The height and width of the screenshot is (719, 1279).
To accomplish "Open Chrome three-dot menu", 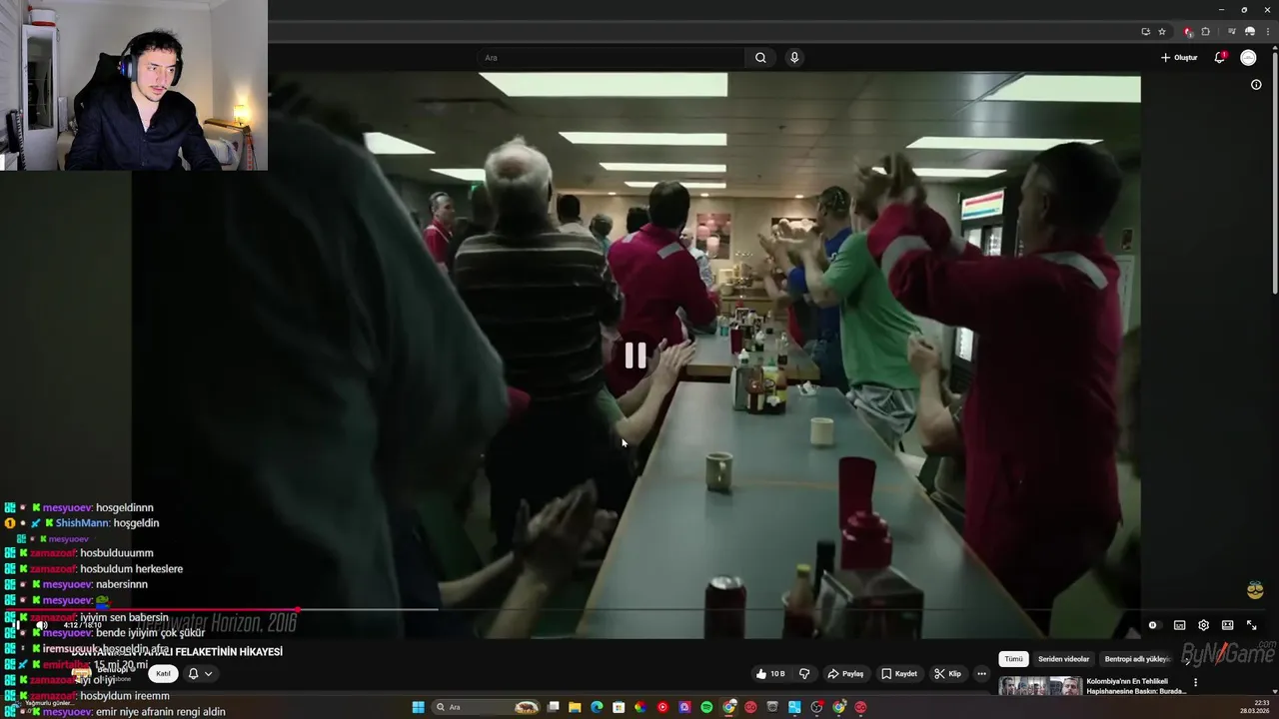I will tap(1267, 31).
